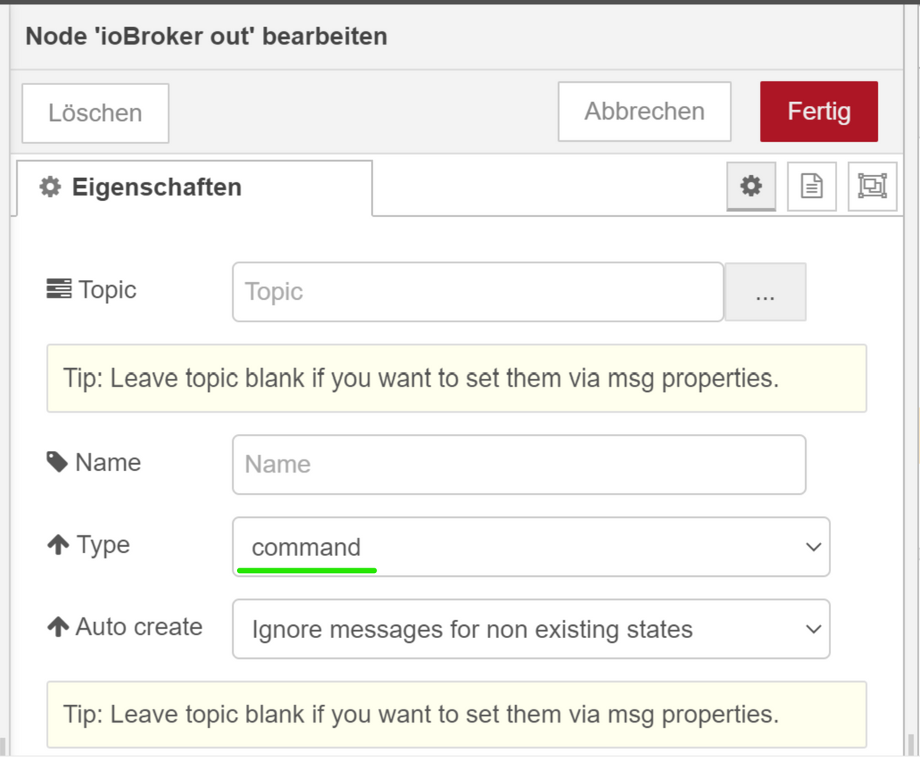
Task: Click into the Name input field
Action: 518,465
